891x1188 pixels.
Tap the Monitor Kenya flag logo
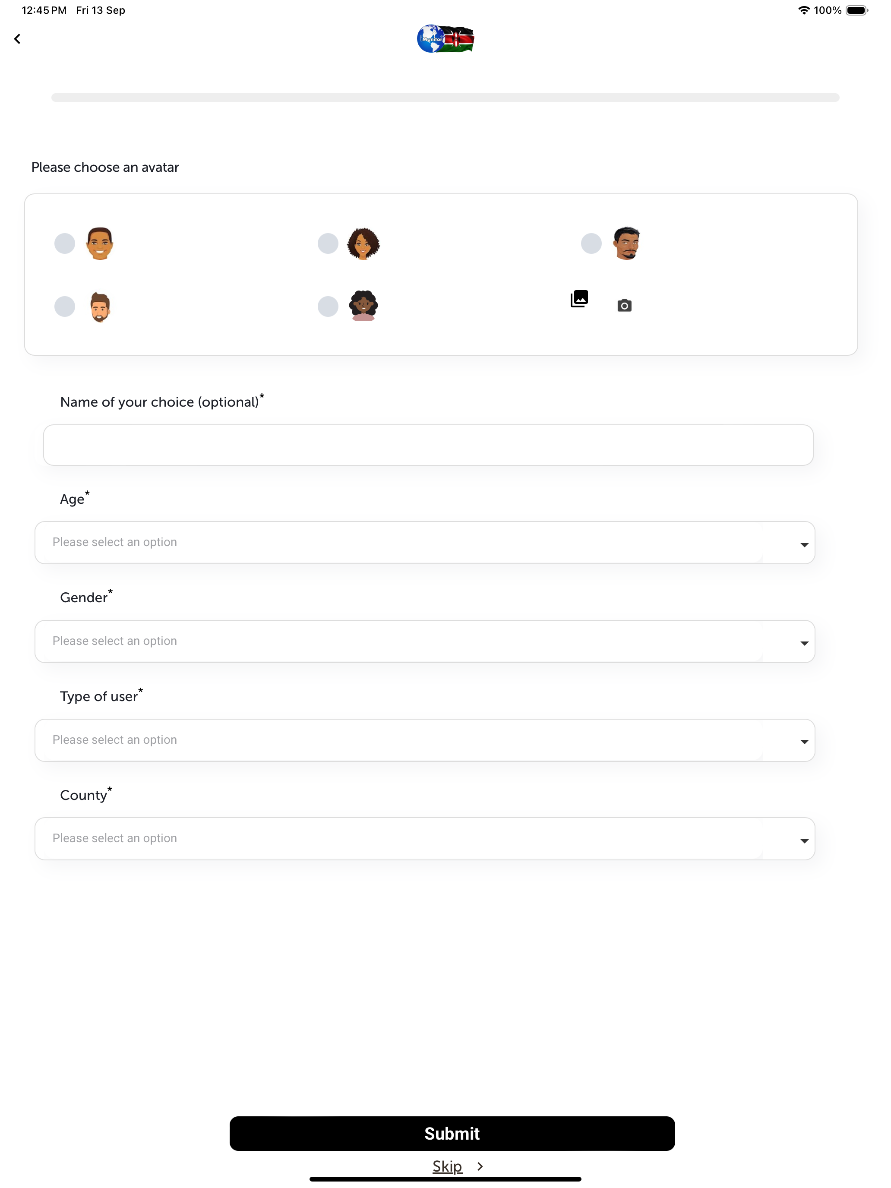tap(445, 39)
